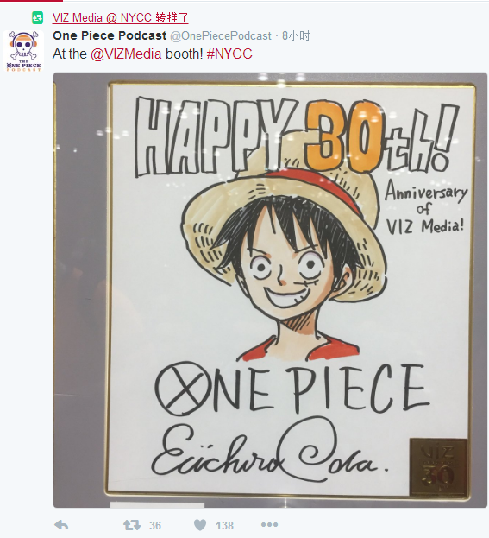
Task: Follow the @VIZMedia mention link
Action: point(126,54)
